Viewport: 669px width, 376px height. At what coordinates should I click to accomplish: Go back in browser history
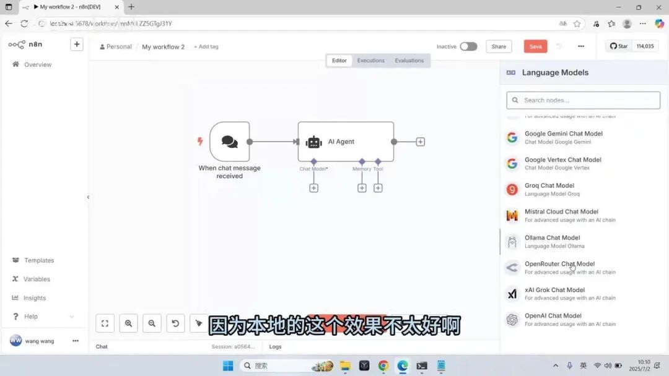[9, 24]
